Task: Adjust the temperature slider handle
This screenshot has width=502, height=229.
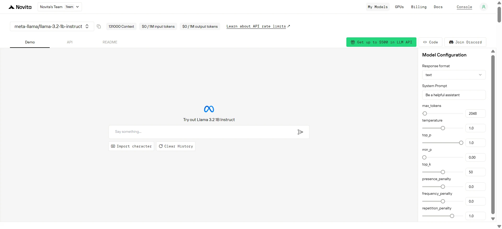Action: [x=443, y=128]
